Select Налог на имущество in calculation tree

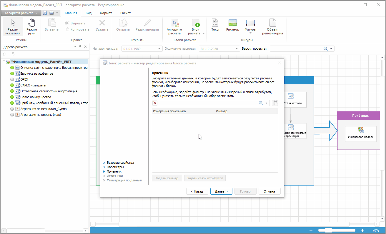coord(36,97)
